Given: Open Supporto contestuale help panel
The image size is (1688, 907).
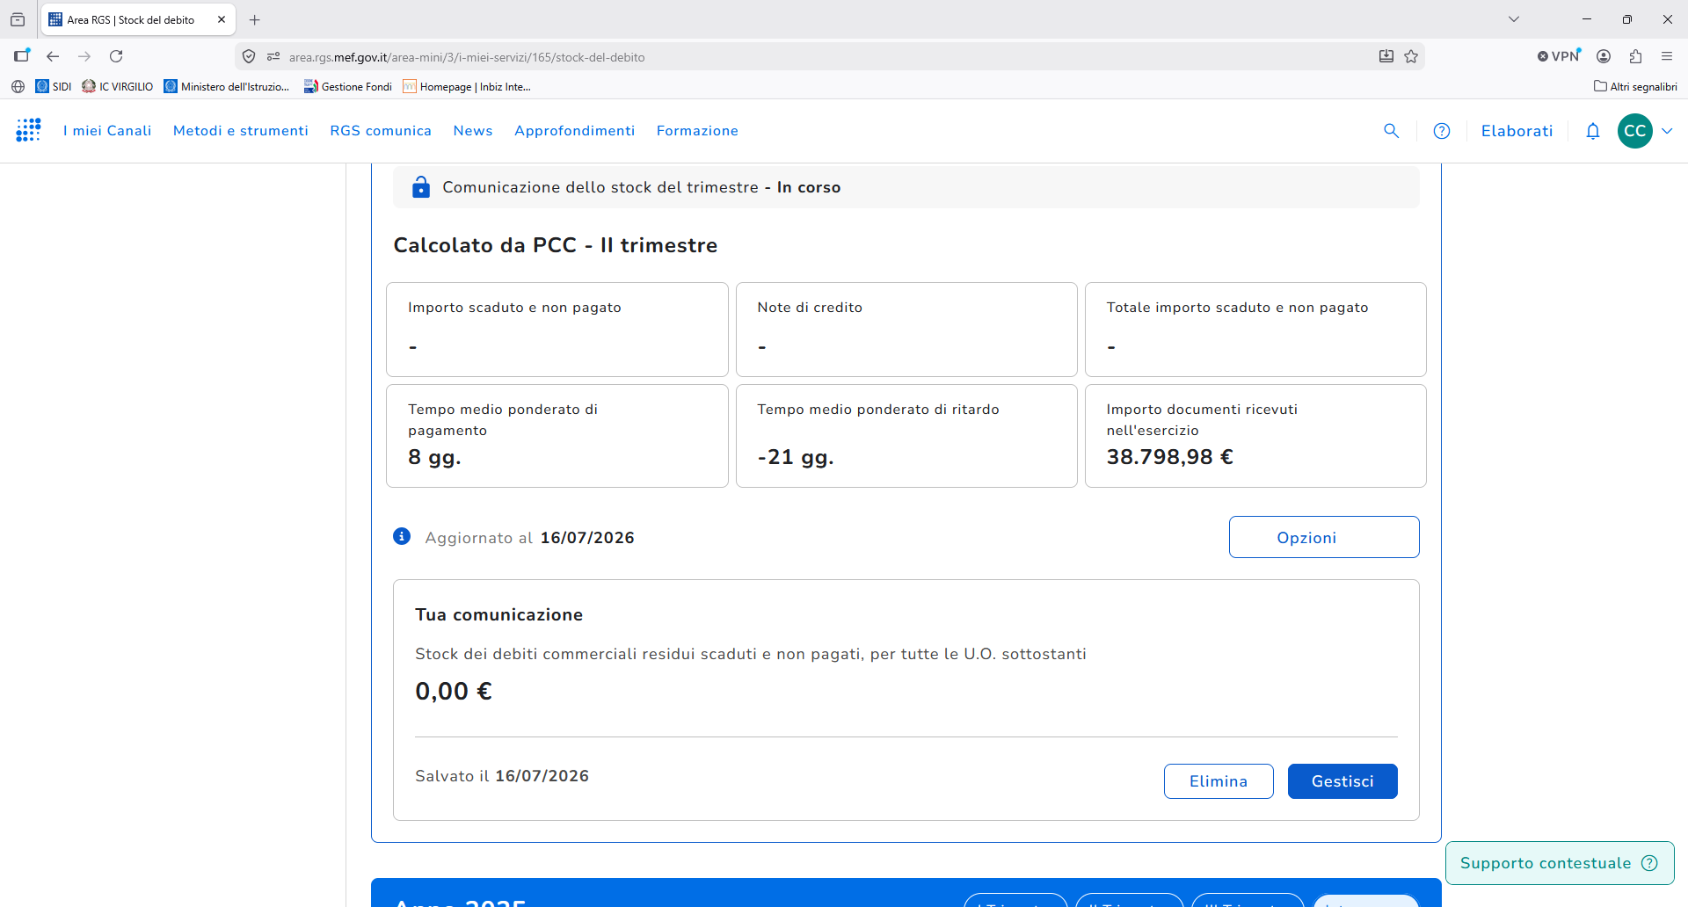Looking at the screenshot, I should 1560,863.
